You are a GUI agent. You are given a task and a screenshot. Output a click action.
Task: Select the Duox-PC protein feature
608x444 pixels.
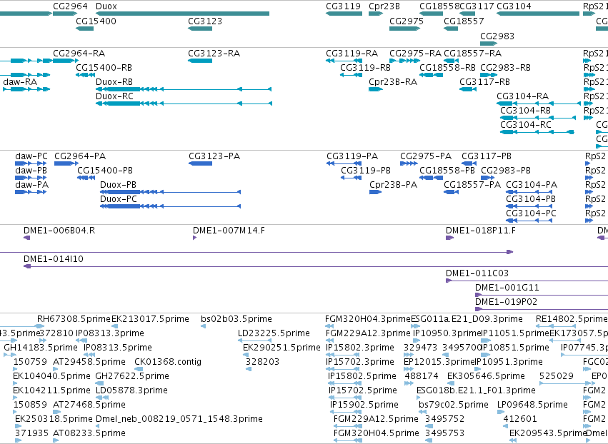[x=171, y=206]
